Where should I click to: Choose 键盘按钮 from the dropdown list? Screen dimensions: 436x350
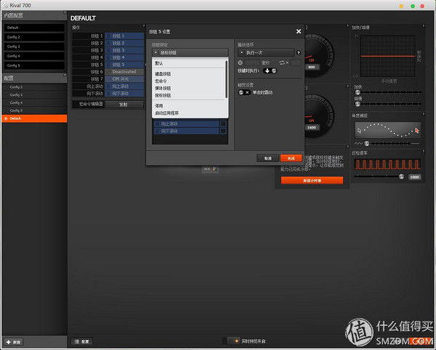pyautogui.click(x=163, y=74)
